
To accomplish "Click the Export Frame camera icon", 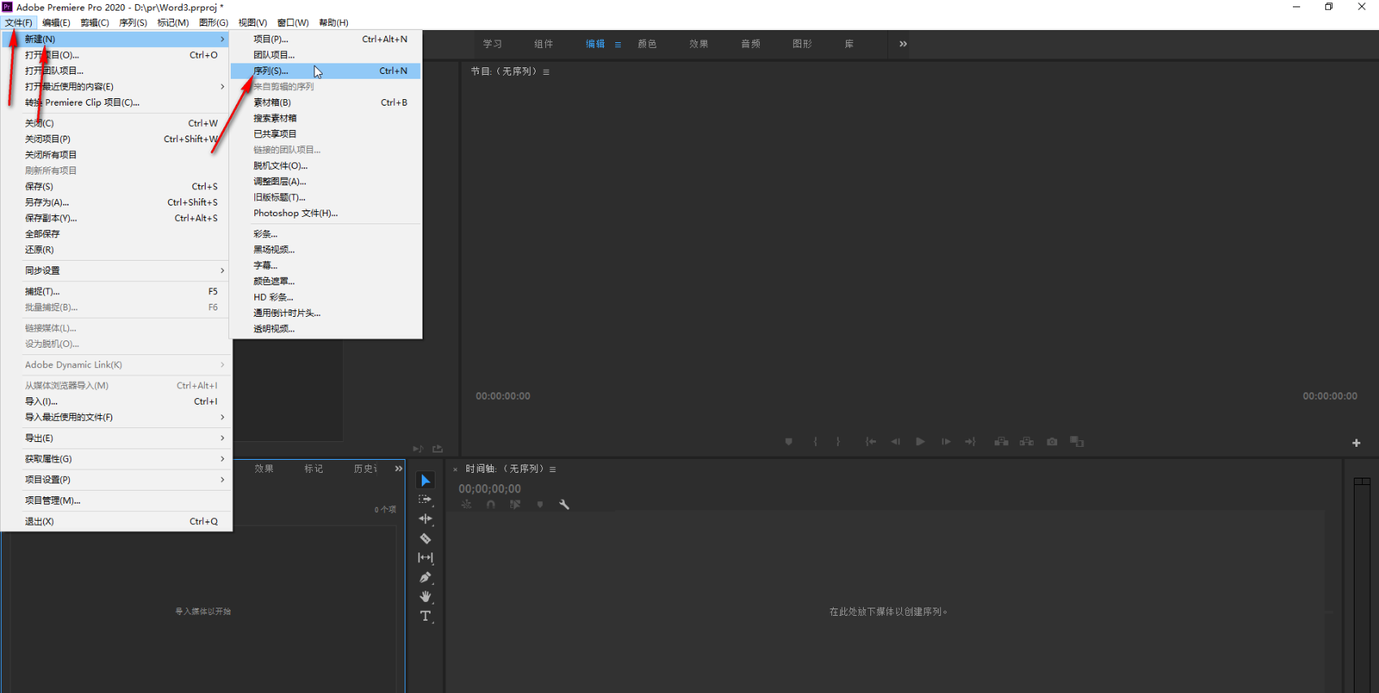I will pyautogui.click(x=1052, y=442).
